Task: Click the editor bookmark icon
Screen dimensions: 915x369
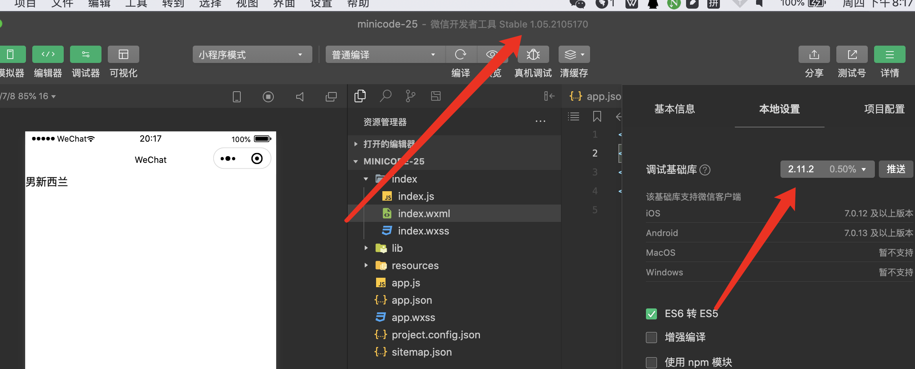Action: (597, 116)
